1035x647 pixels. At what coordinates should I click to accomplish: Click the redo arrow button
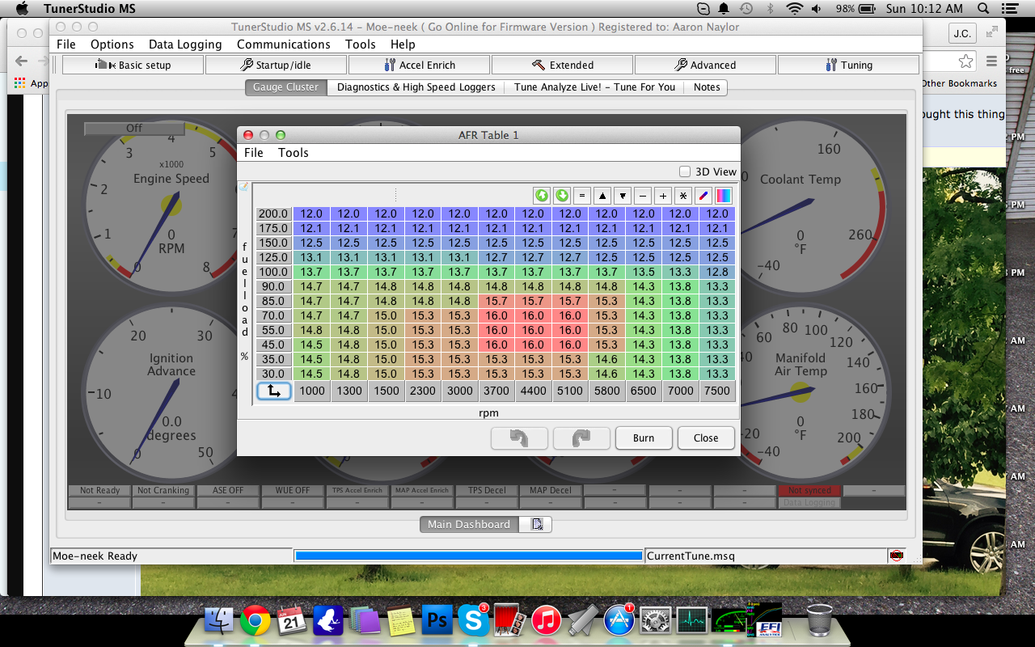click(581, 438)
